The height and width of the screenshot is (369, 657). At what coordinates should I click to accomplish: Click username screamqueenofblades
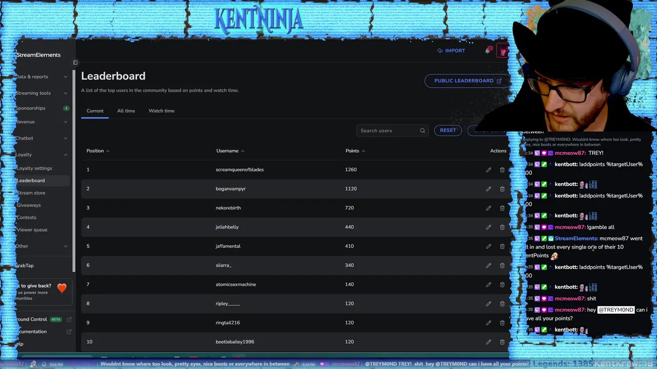(240, 170)
